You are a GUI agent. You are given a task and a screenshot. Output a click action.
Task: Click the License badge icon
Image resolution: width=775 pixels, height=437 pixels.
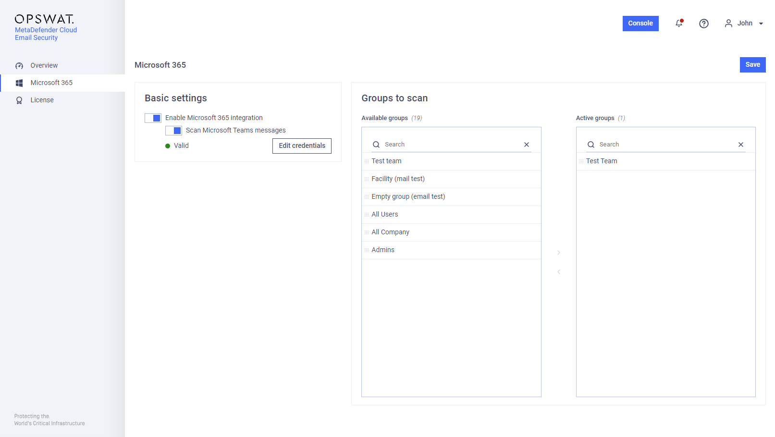tap(19, 100)
